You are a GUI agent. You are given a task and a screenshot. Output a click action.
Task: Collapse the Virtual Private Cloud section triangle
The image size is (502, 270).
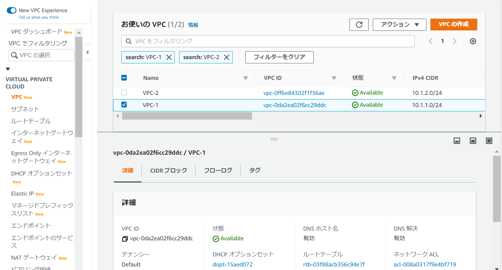point(8,69)
